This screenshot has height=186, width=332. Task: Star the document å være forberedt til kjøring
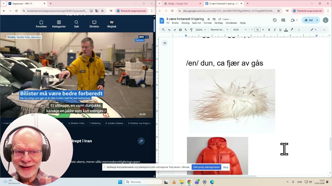pos(209,19)
